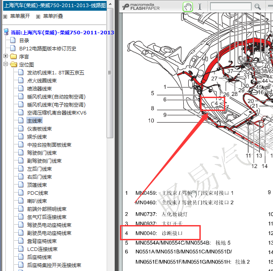Viewport: 273px width, 271px height.
Task: Open 副驾驶侧门线束 page
Action: pos(44,161)
